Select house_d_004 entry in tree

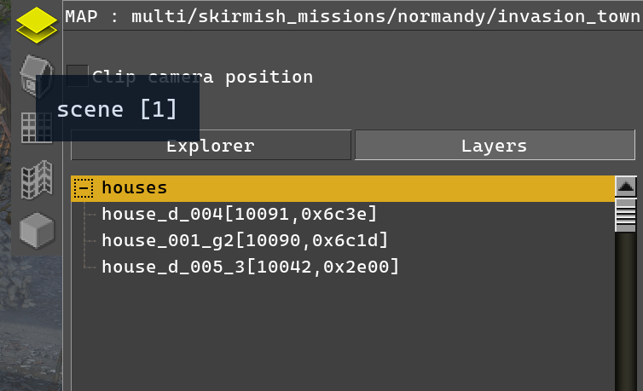click(x=239, y=214)
